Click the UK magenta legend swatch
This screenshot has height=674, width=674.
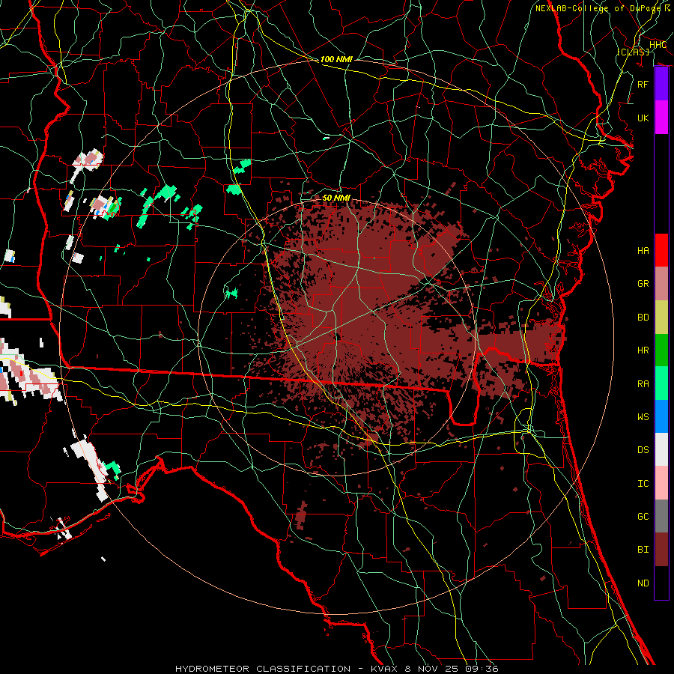coord(661,118)
